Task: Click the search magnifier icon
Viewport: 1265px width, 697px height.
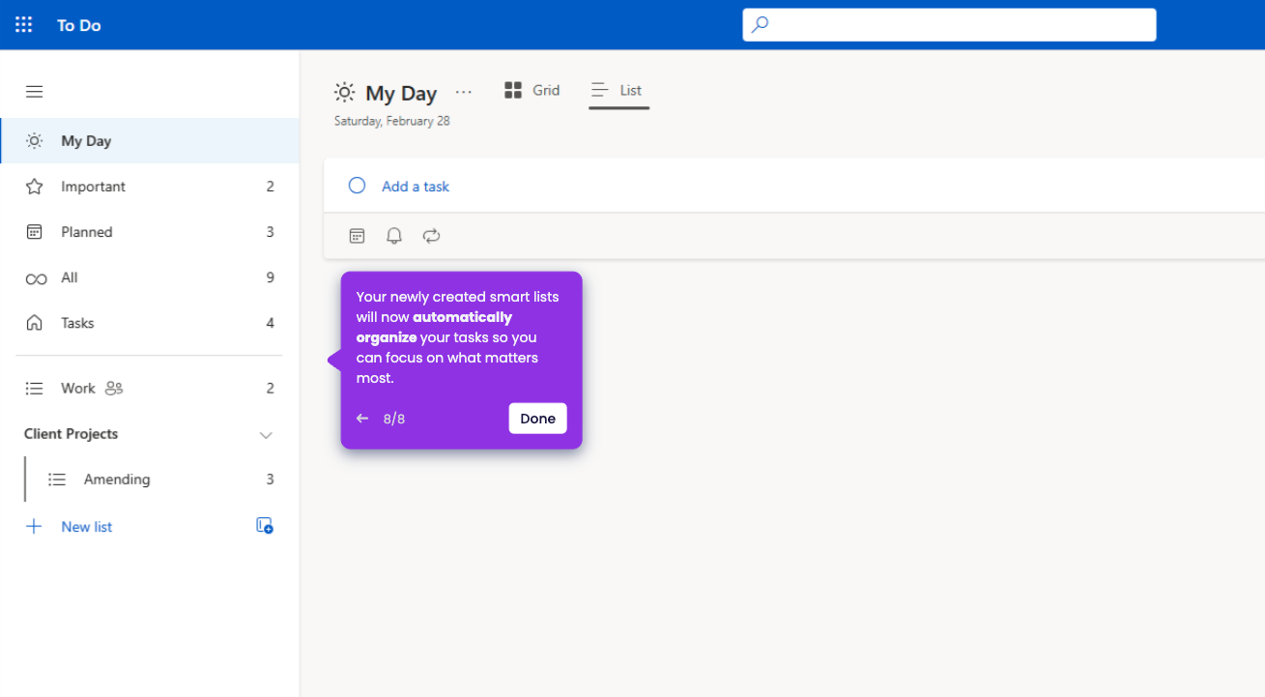Action: tap(761, 25)
